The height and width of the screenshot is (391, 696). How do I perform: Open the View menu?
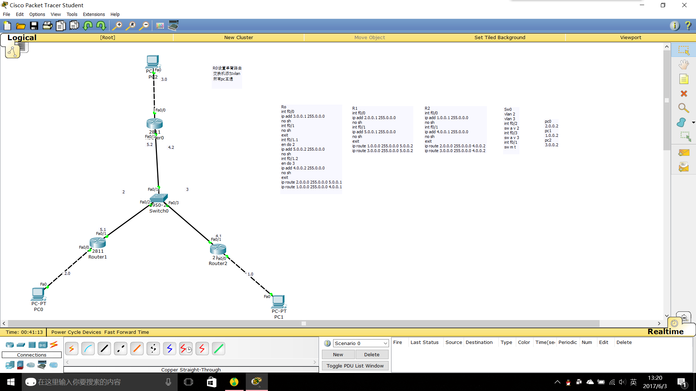pyautogui.click(x=56, y=14)
